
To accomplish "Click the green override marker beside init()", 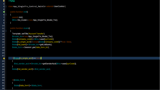I will (4, 12).
